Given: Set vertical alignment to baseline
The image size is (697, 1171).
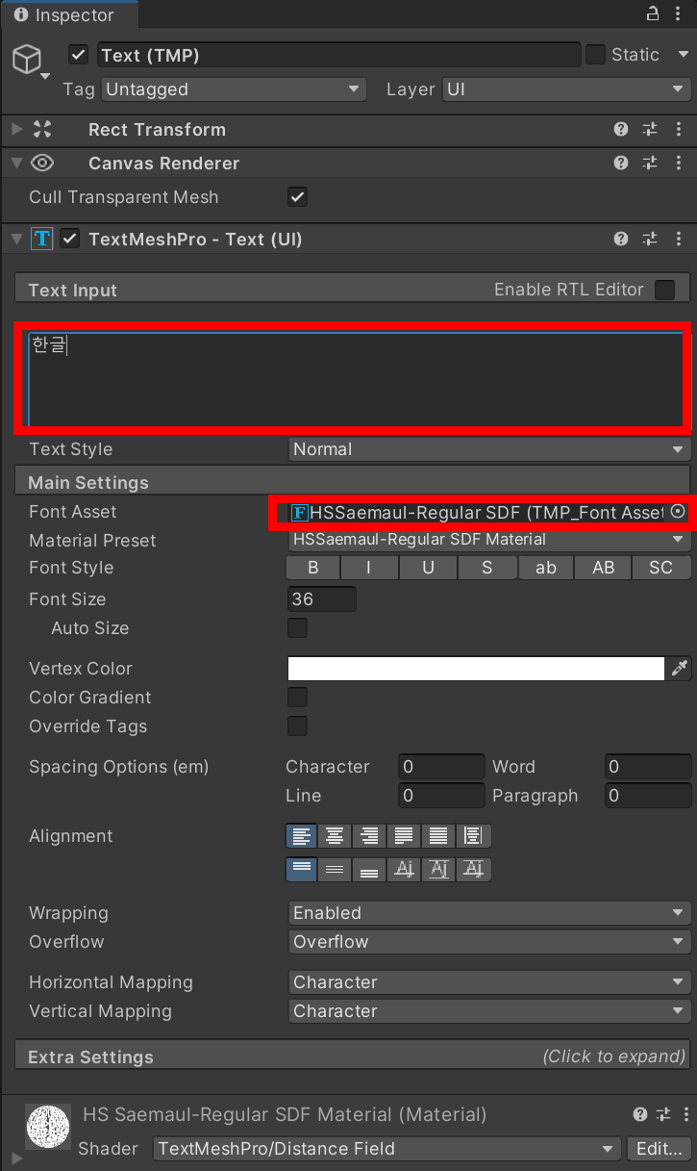Looking at the screenshot, I should pyautogui.click(x=404, y=869).
